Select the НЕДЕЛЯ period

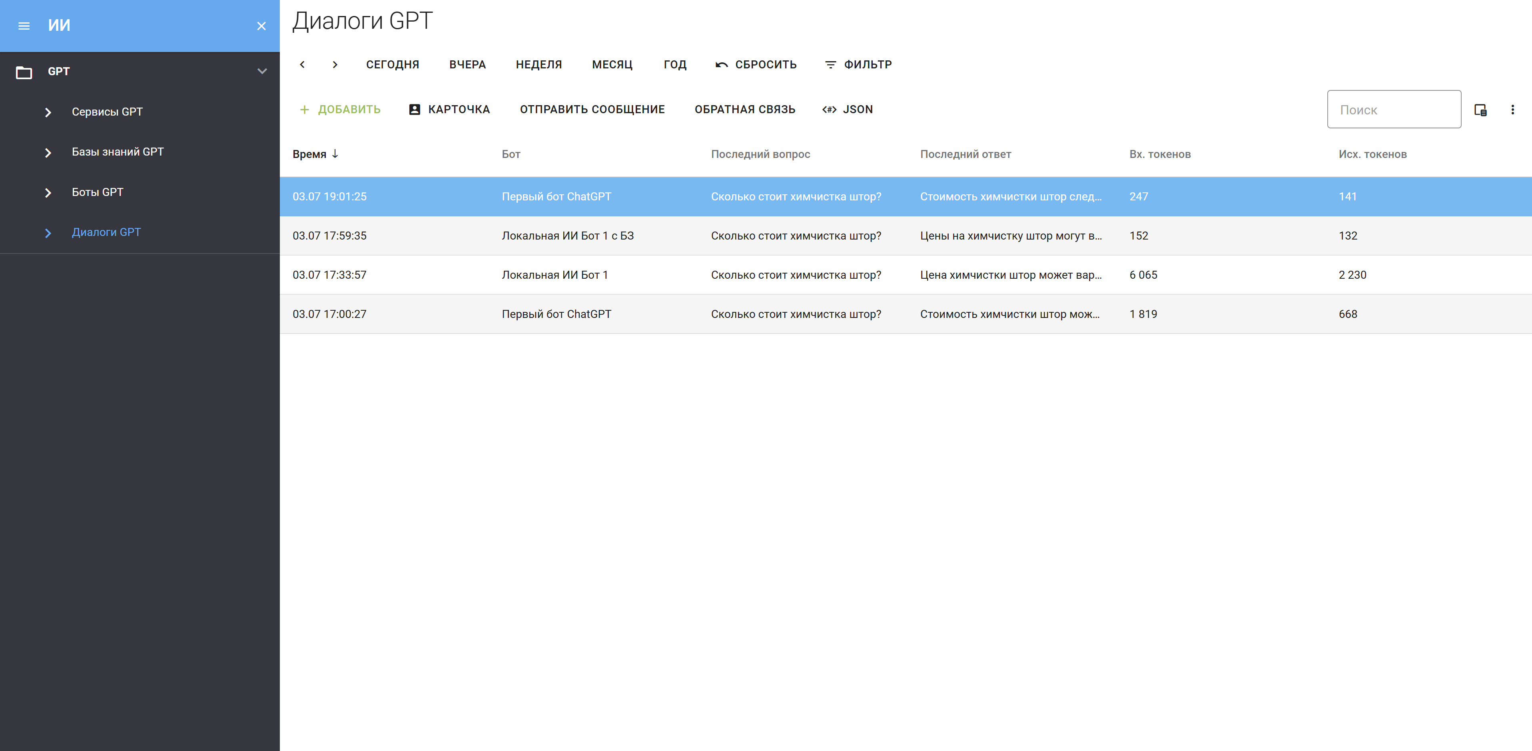[538, 64]
